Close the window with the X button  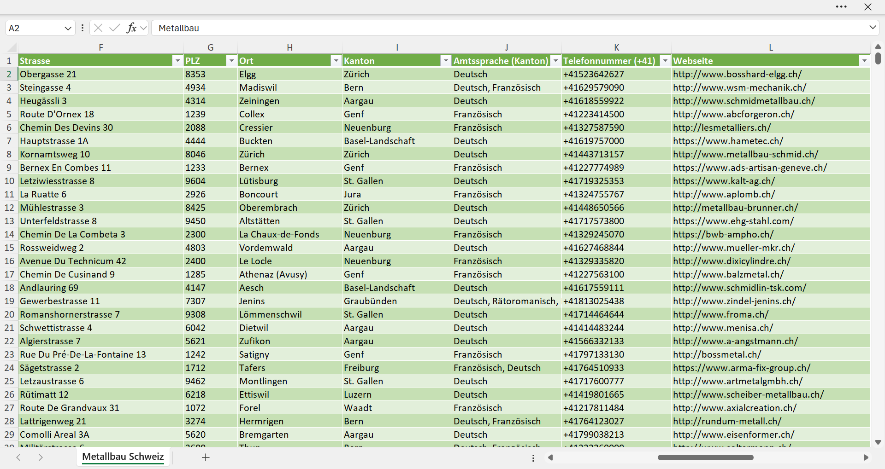868,7
